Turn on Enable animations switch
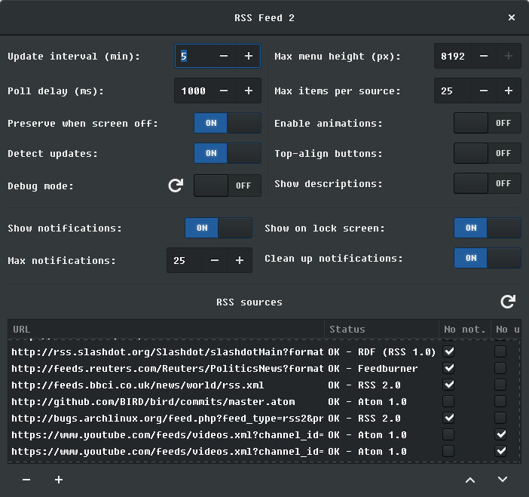The height and width of the screenshot is (497, 529). [488, 123]
